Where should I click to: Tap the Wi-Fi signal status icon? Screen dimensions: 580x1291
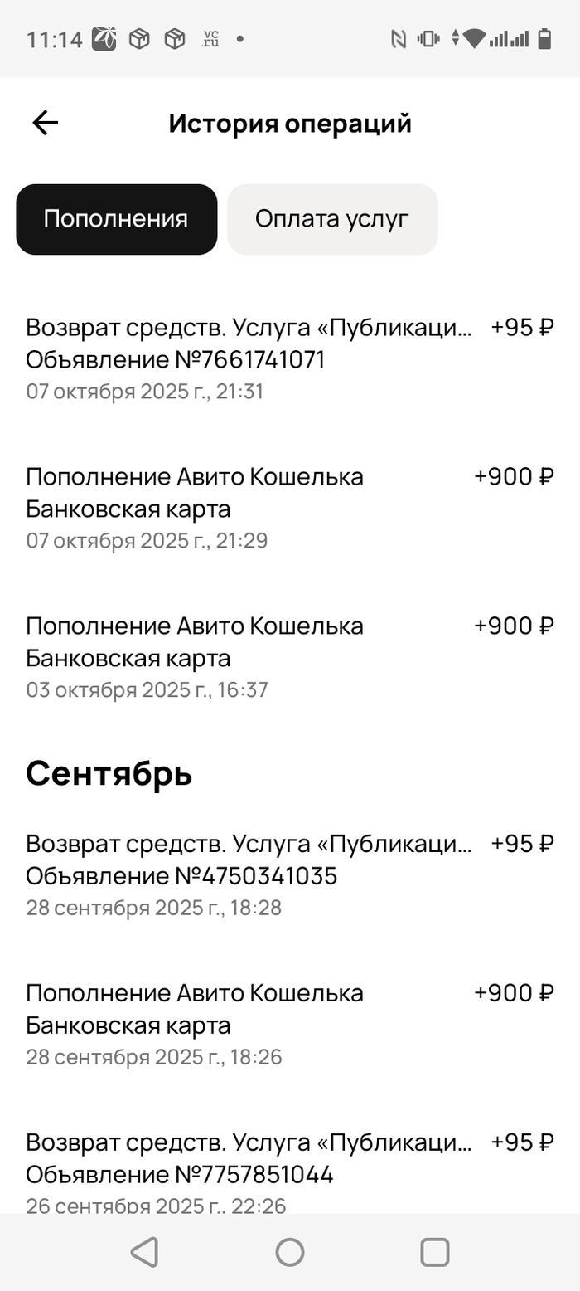pyautogui.click(x=474, y=38)
